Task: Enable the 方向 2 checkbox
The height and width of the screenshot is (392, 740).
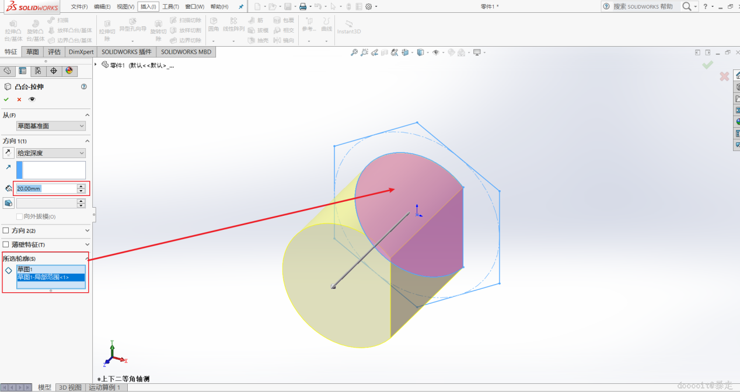Action: pyautogui.click(x=6, y=230)
